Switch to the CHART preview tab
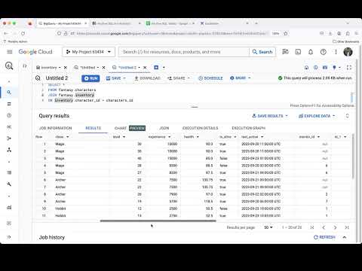Screen dimensions: 362x271 (x=130, y=128)
